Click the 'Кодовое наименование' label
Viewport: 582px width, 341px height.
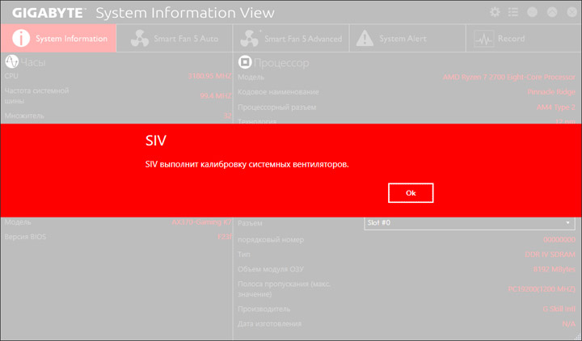(278, 92)
